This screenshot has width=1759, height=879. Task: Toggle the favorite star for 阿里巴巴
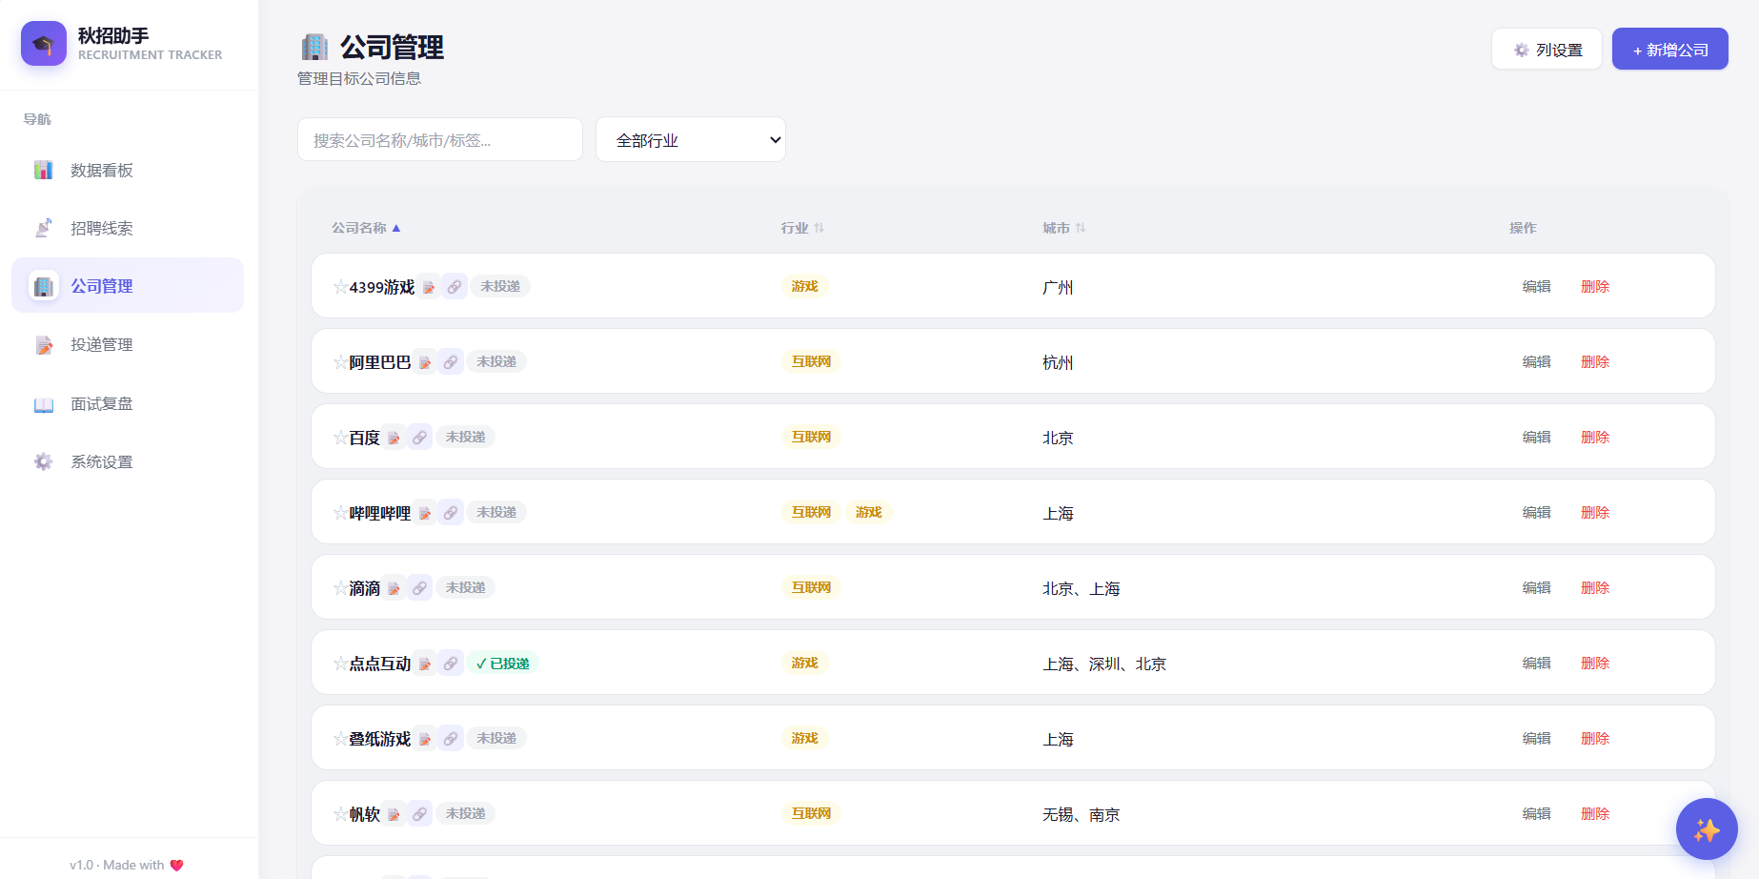click(x=340, y=362)
